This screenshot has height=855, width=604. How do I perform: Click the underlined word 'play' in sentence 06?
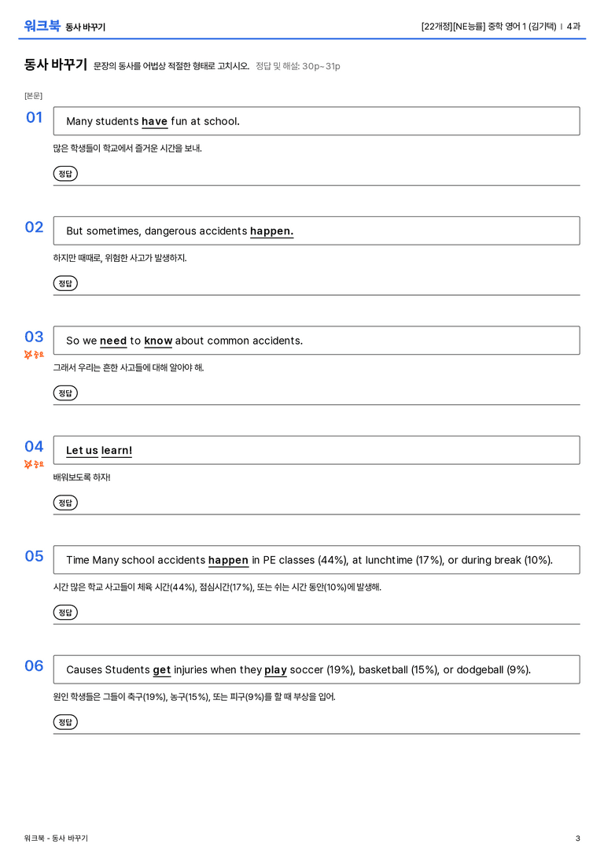pos(275,670)
